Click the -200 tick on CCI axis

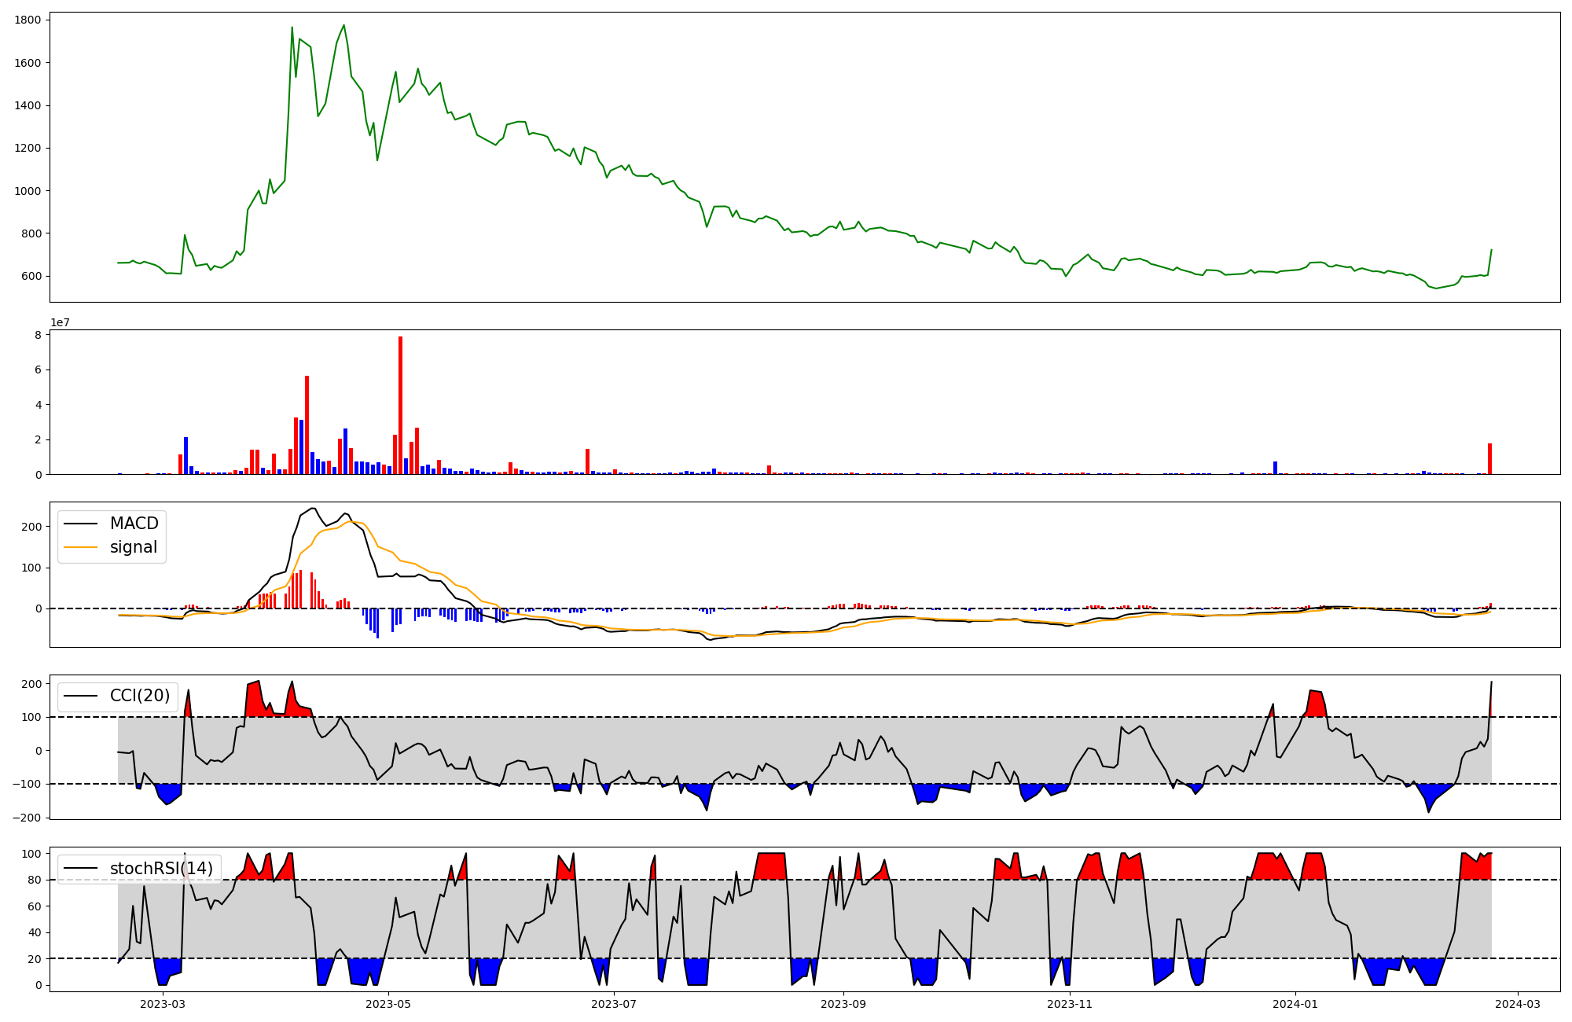(x=28, y=818)
